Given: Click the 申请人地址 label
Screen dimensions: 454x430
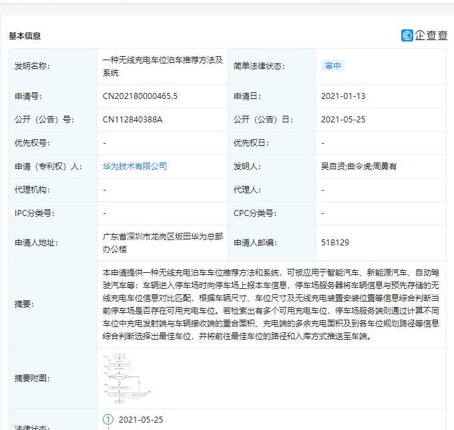Looking at the screenshot, I should pyautogui.click(x=36, y=242).
